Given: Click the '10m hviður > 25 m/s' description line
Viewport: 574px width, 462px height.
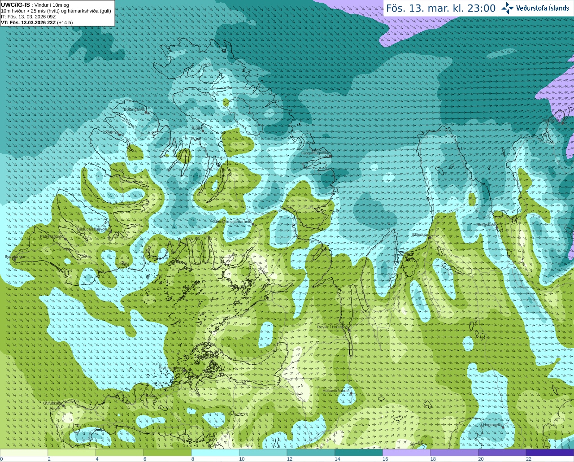Looking at the screenshot, I should pos(56,11).
